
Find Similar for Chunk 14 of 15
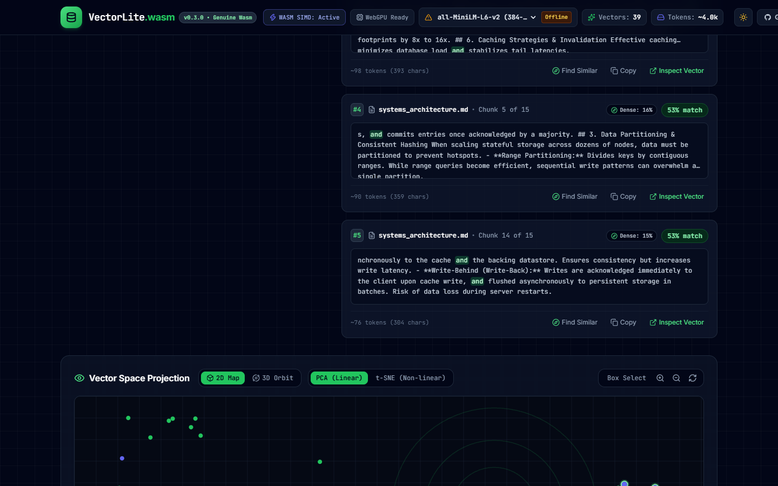(575, 322)
